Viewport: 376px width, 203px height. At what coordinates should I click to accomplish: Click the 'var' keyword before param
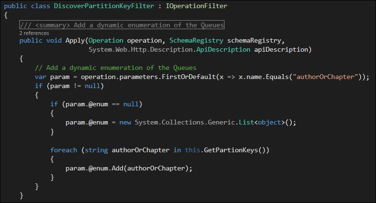point(40,77)
